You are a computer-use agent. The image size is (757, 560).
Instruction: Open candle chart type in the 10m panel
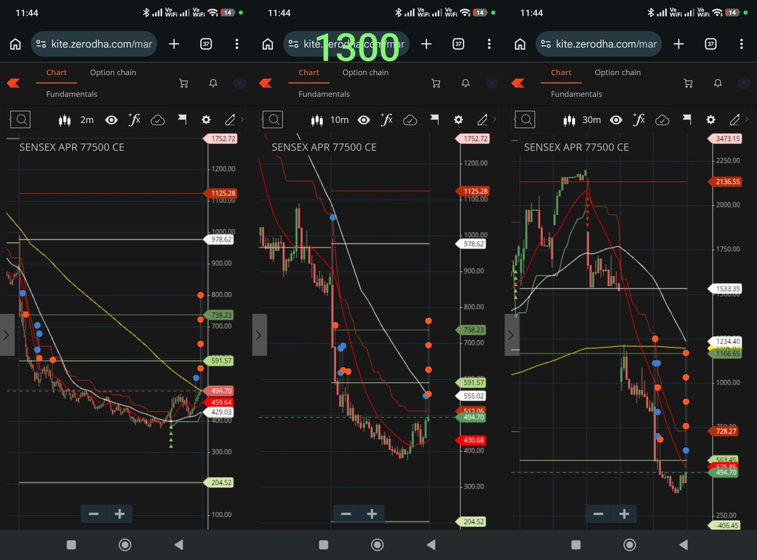coord(317,120)
